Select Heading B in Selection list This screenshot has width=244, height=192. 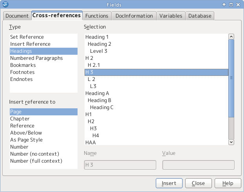point(99,100)
